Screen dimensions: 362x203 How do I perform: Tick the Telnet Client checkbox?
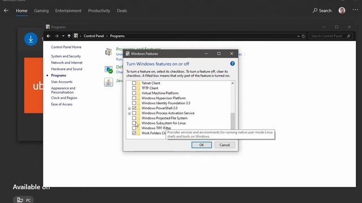[134, 83]
